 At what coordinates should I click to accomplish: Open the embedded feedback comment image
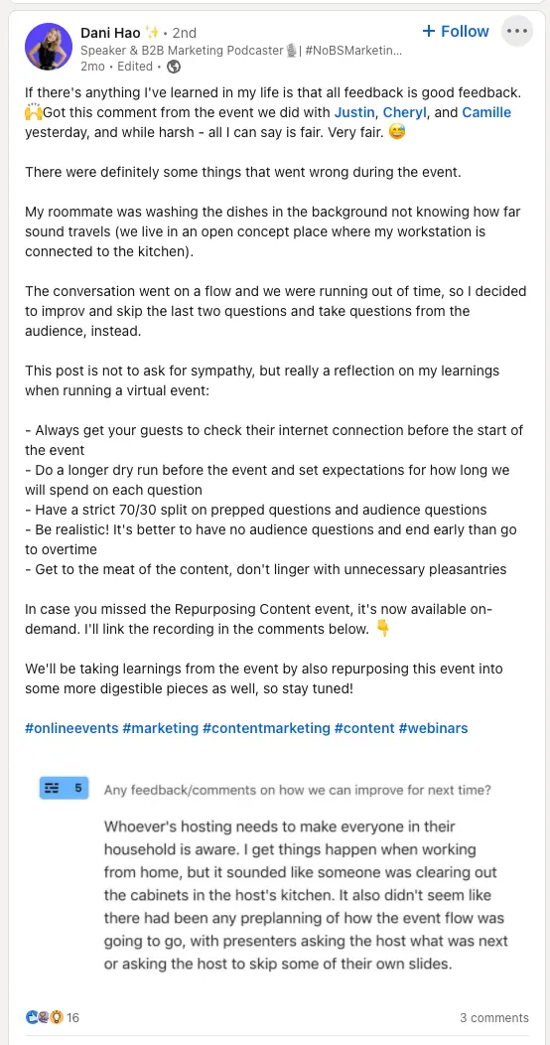click(x=275, y=875)
